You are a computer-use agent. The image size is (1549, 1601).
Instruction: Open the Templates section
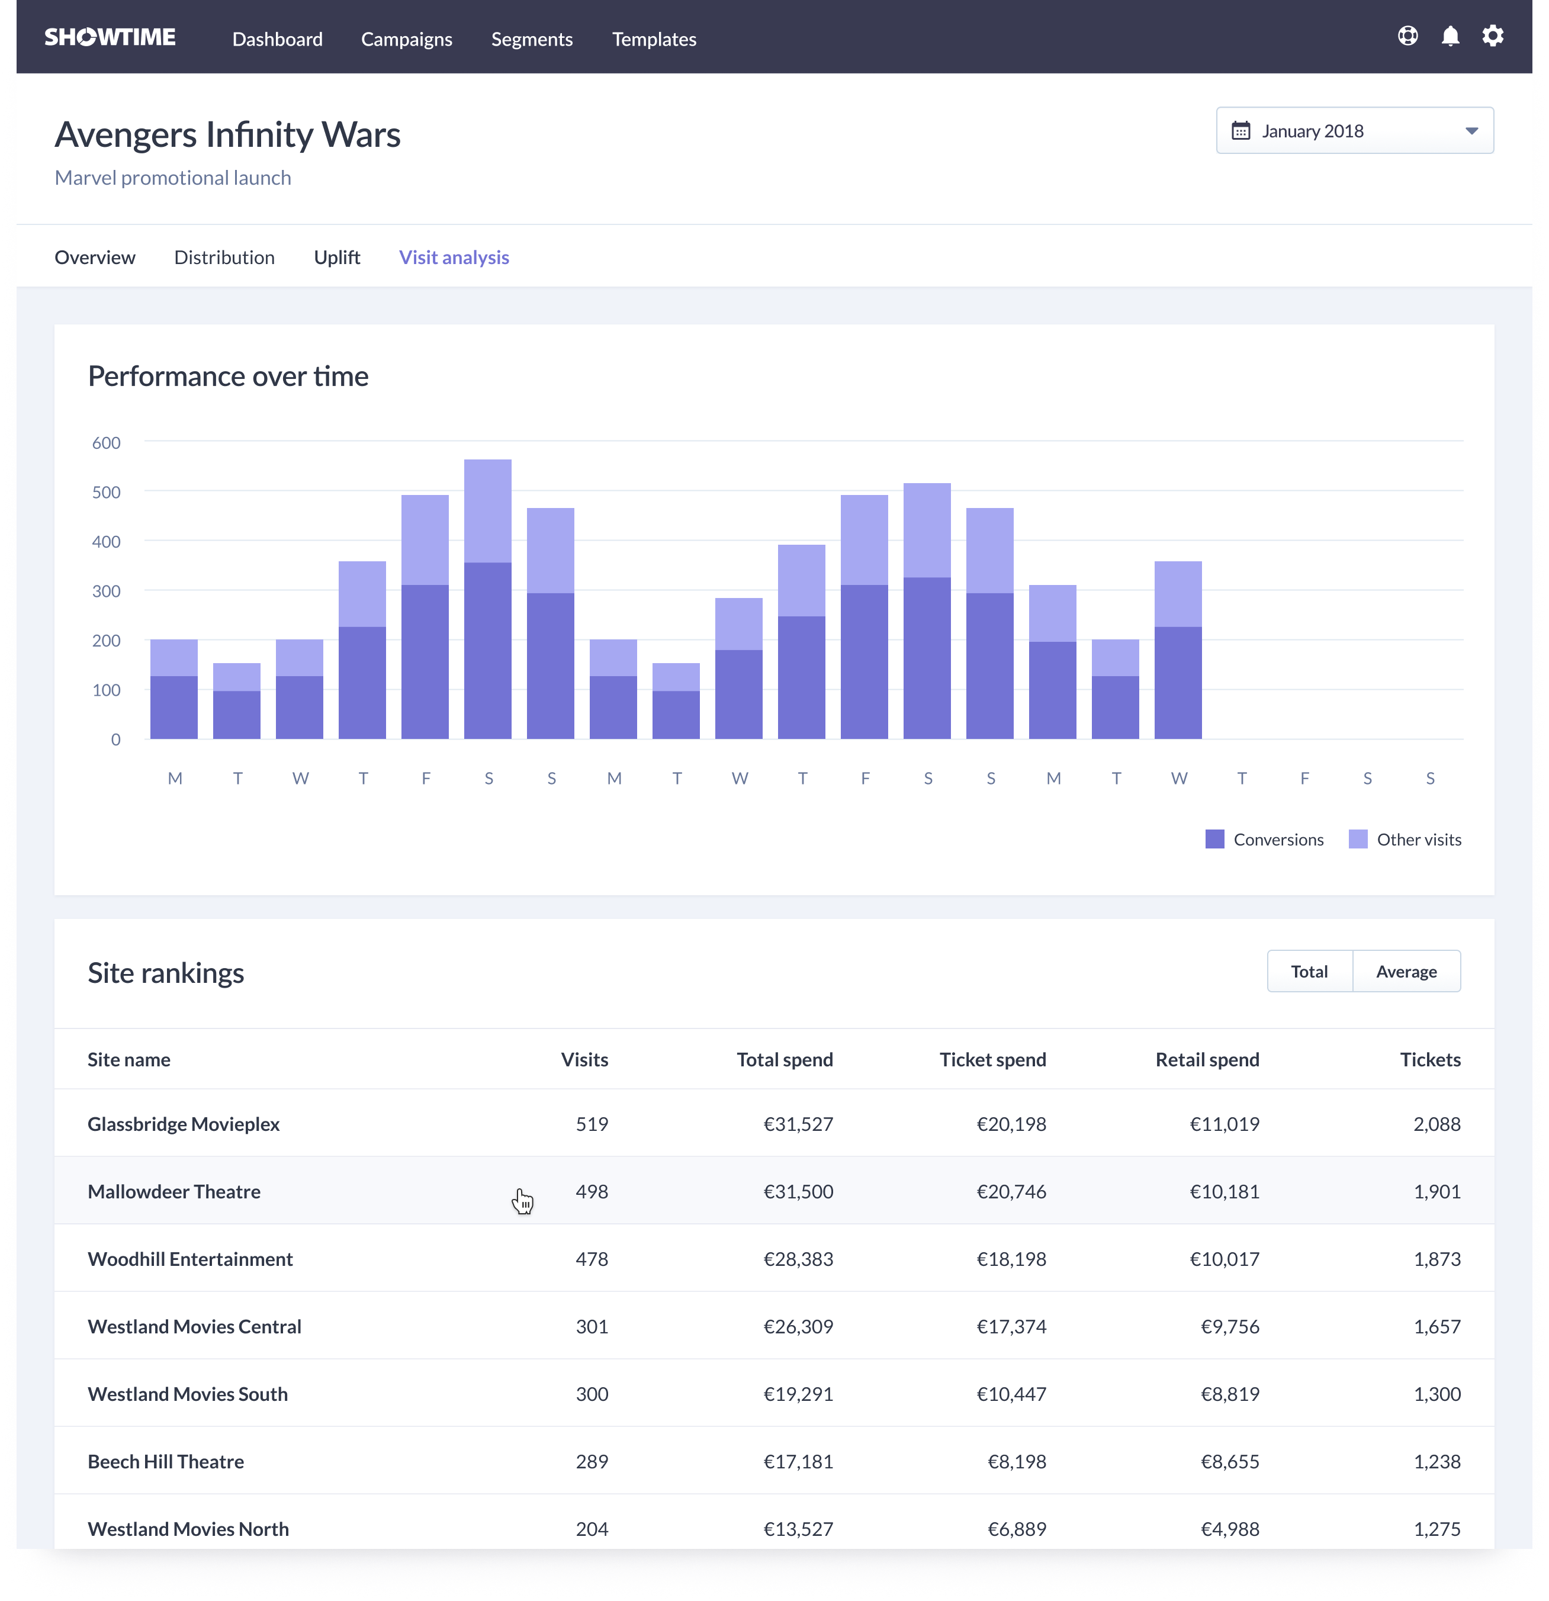pos(654,38)
